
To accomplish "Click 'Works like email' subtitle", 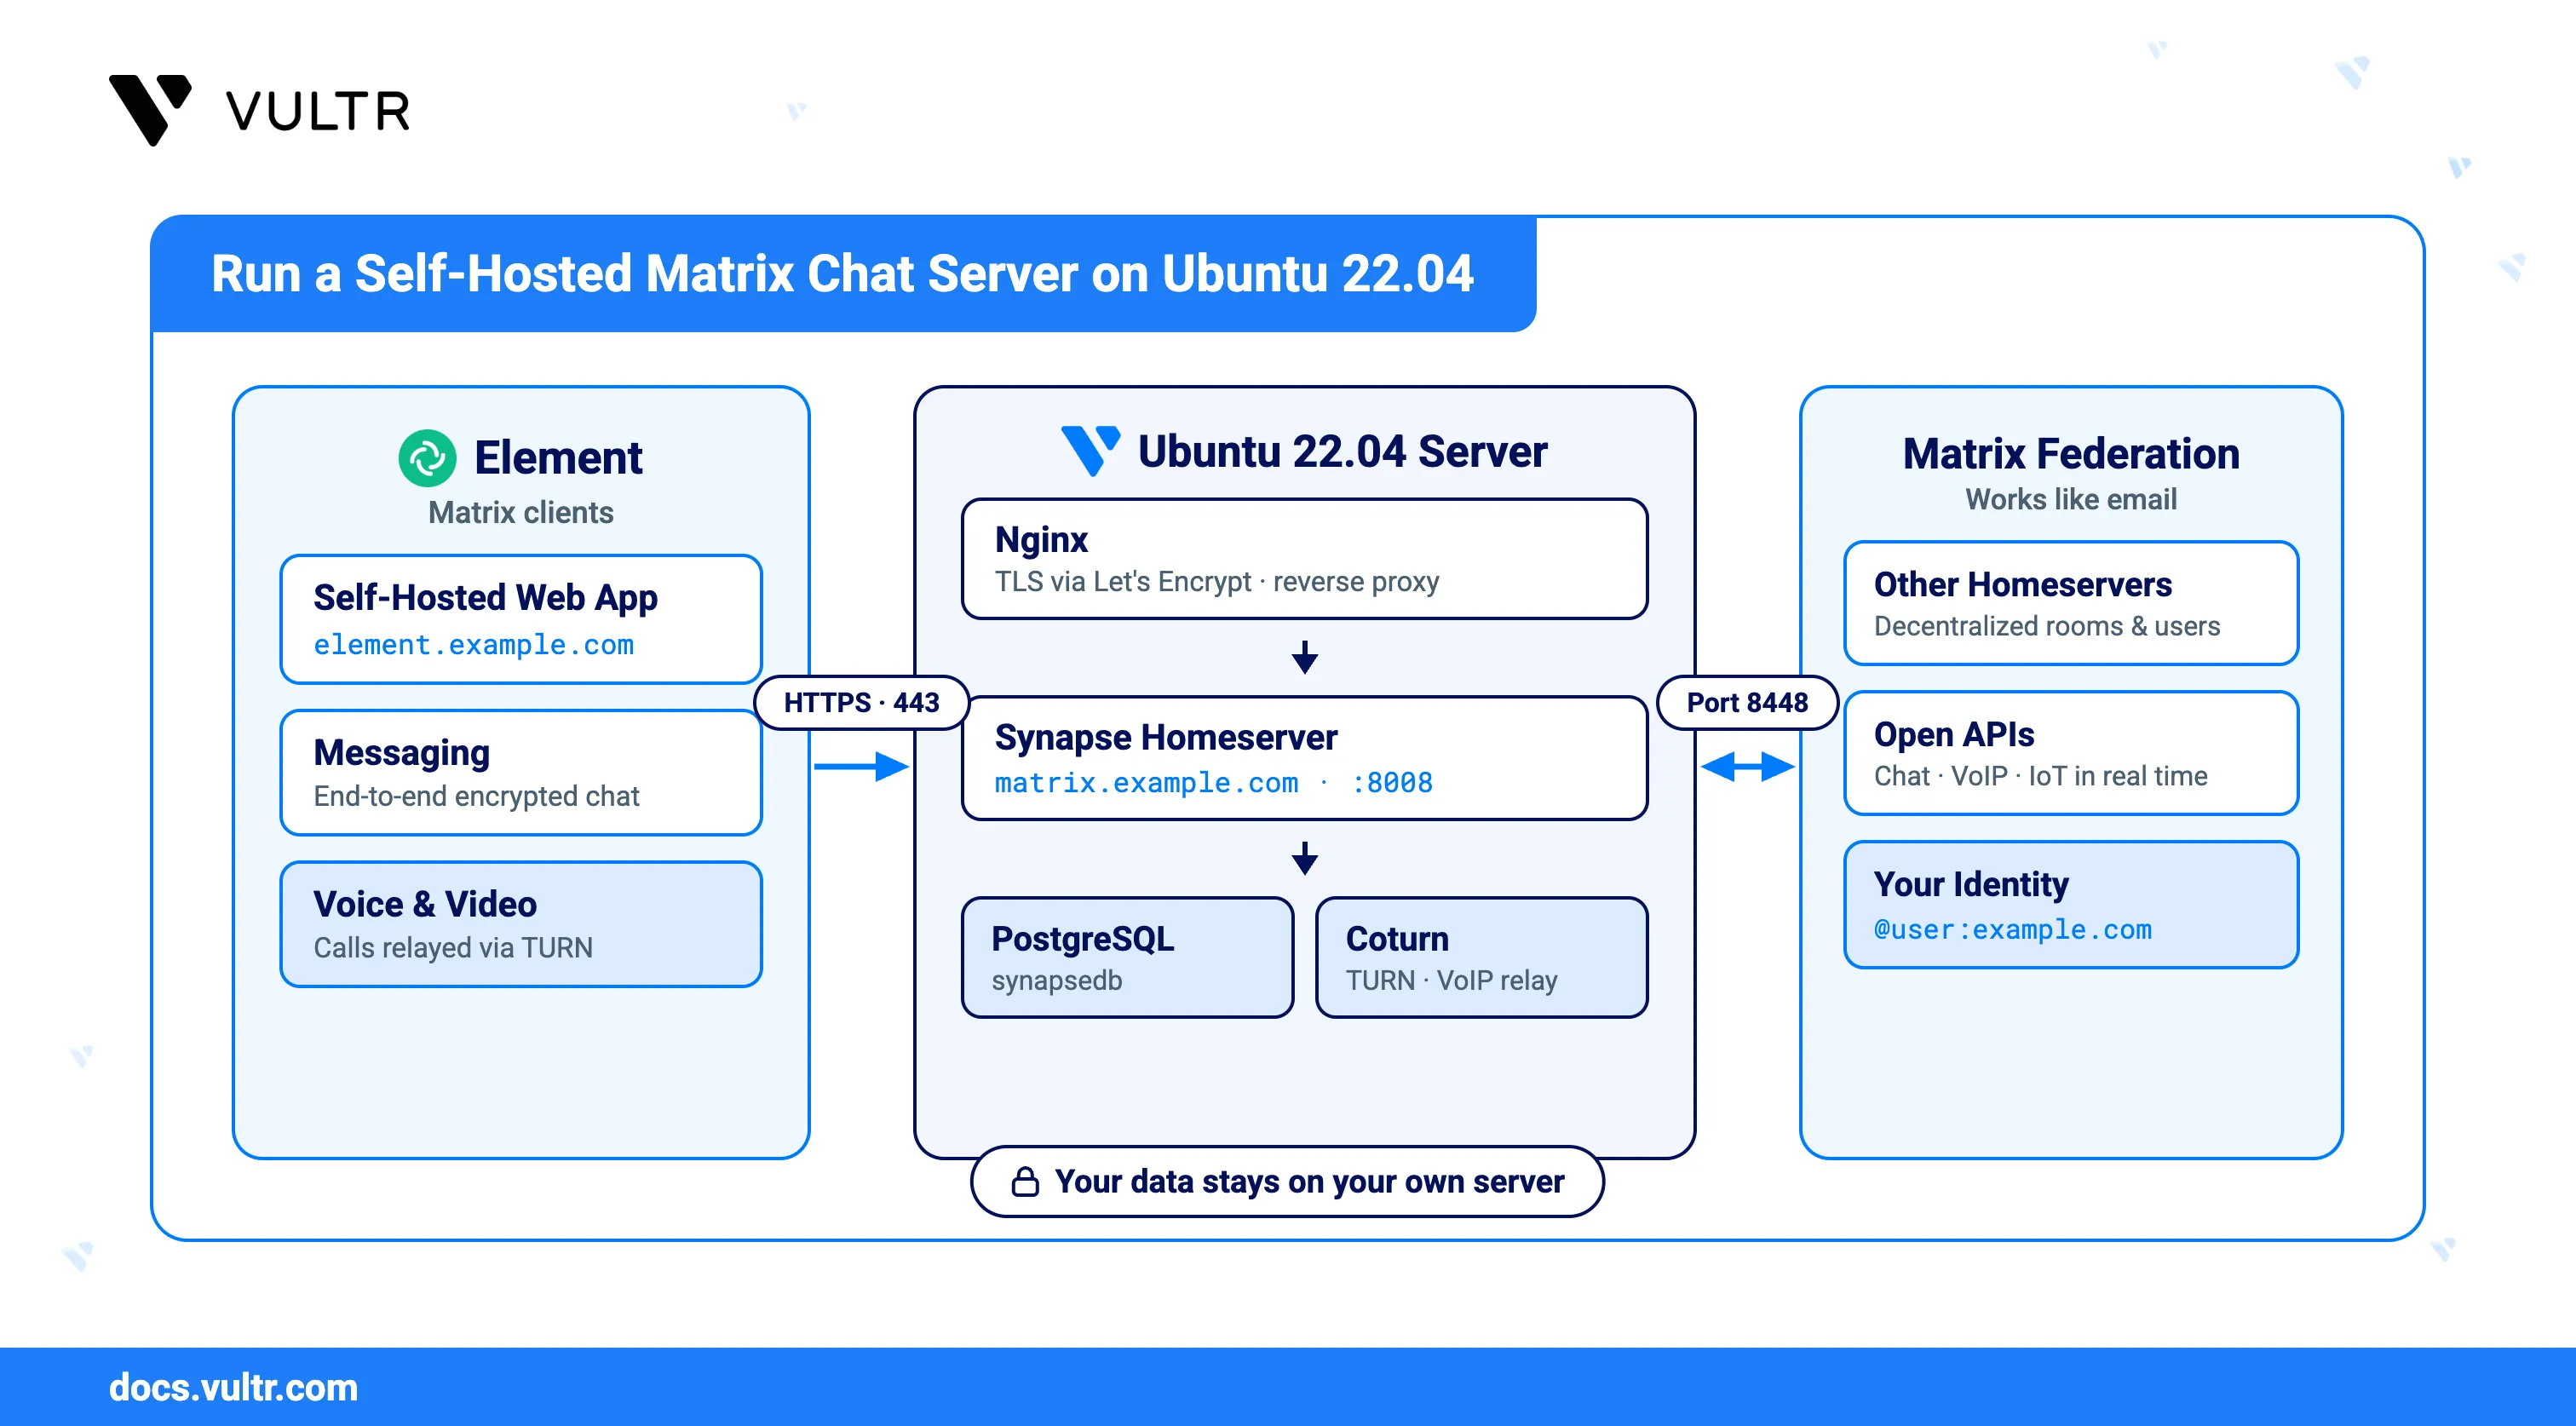I will [x=2070, y=499].
